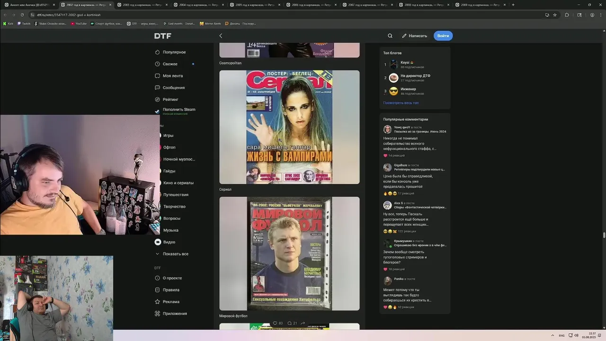The width and height of the screenshot is (606, 341).
Task: Open the browser profile avatar icon
Action: [592, 15]
